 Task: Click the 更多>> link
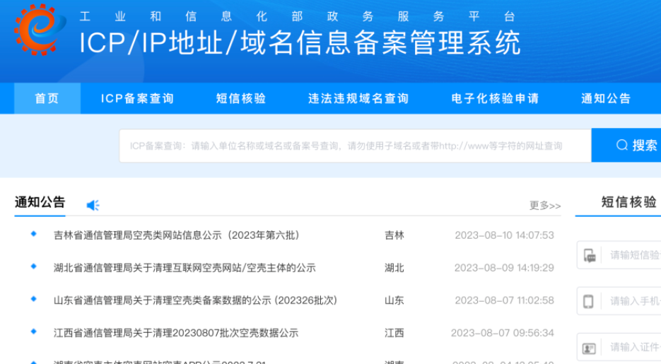[x=545, y=206]
